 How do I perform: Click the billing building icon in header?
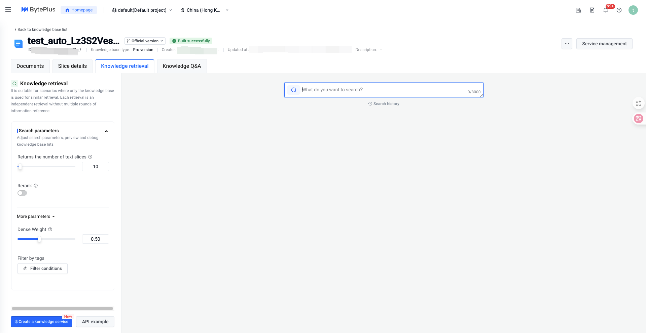579,10
